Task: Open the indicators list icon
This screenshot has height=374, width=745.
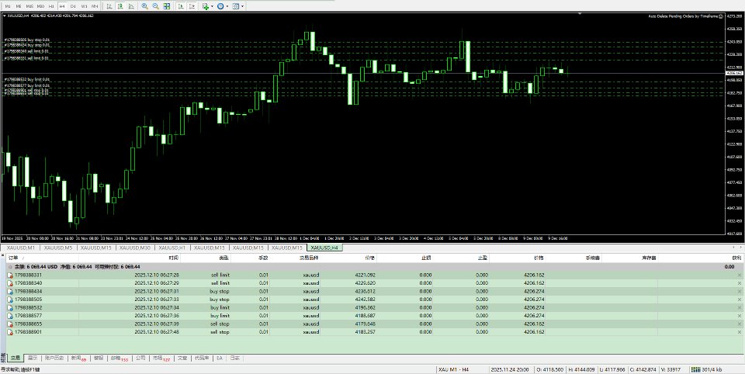Action: pyautogui.click(x=205, y=6)
